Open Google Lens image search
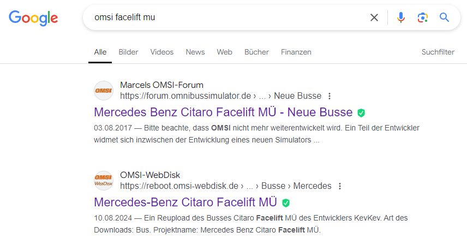Screen dimensions: 467x250 coord(423,17)
